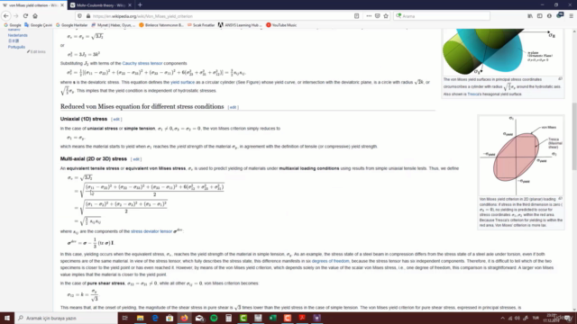
Task: Open the Windows Start menu
Action: pos(7,318)
